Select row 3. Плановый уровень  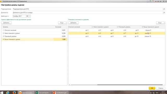[34, 36]
